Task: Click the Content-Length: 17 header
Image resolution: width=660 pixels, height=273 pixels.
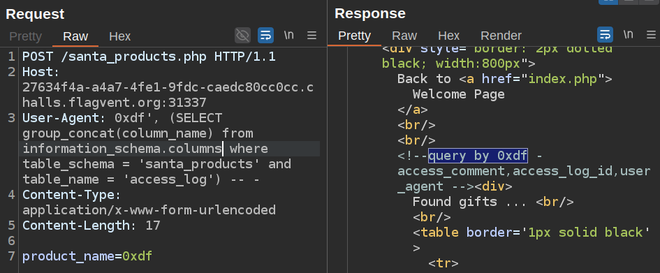Action: coord(91,226)
